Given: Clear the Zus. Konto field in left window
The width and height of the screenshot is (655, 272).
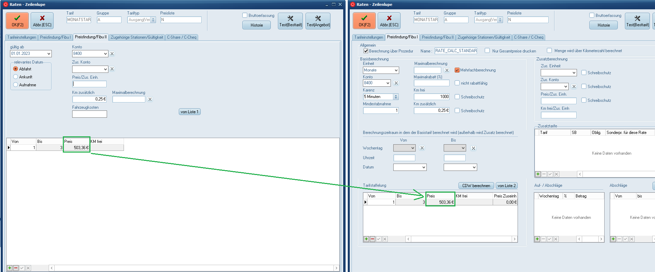Looking at the screenshot, I should [x=112, y=69].
